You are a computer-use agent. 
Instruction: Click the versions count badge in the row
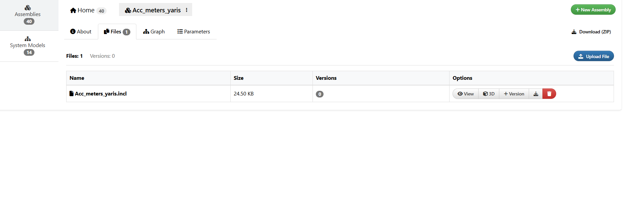[x=320, y=94]
